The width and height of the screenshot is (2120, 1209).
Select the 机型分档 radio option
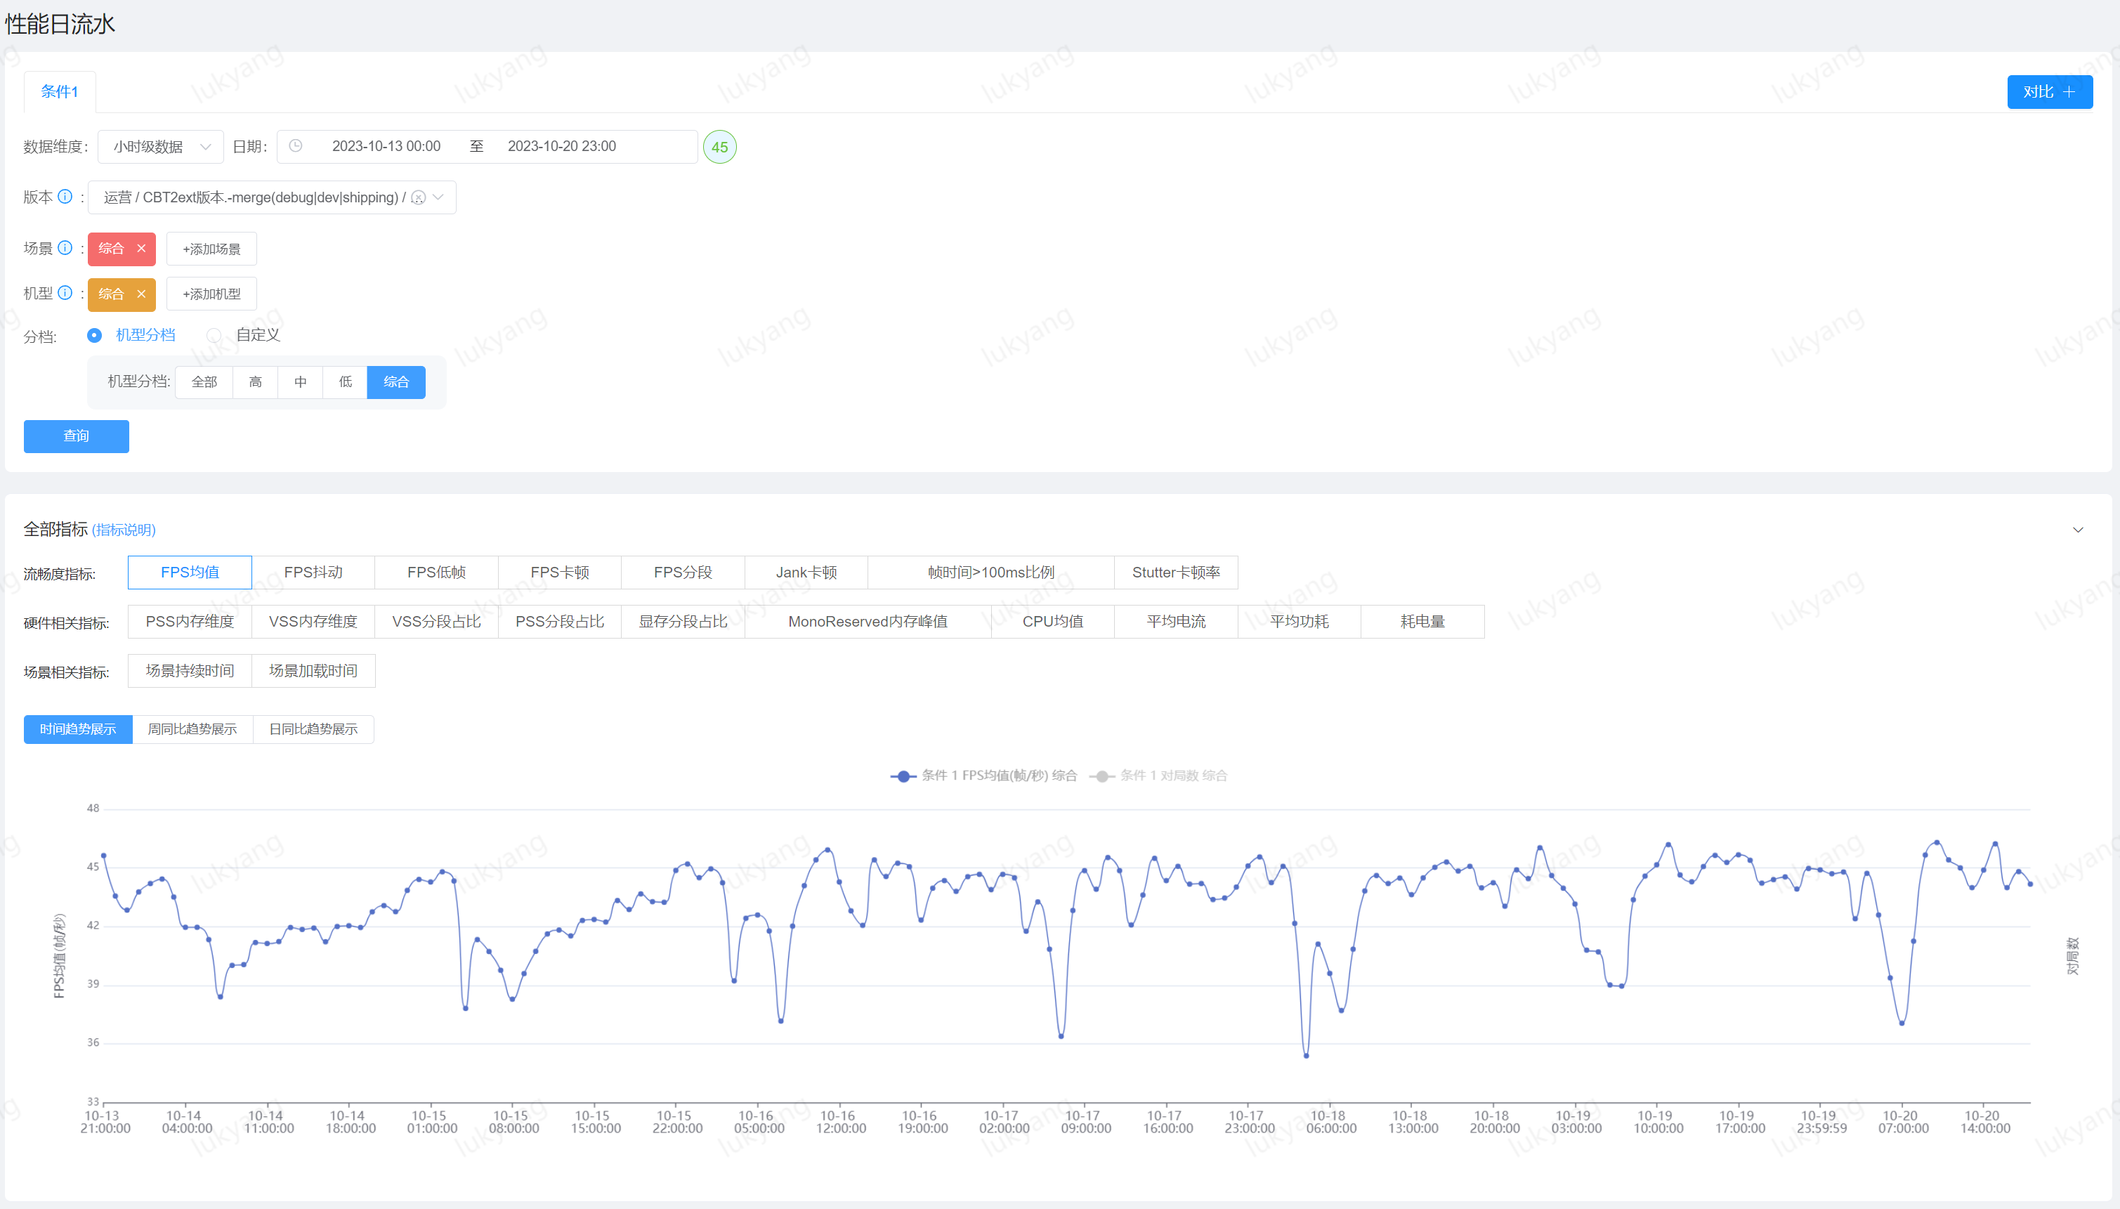tap(95, 336)
